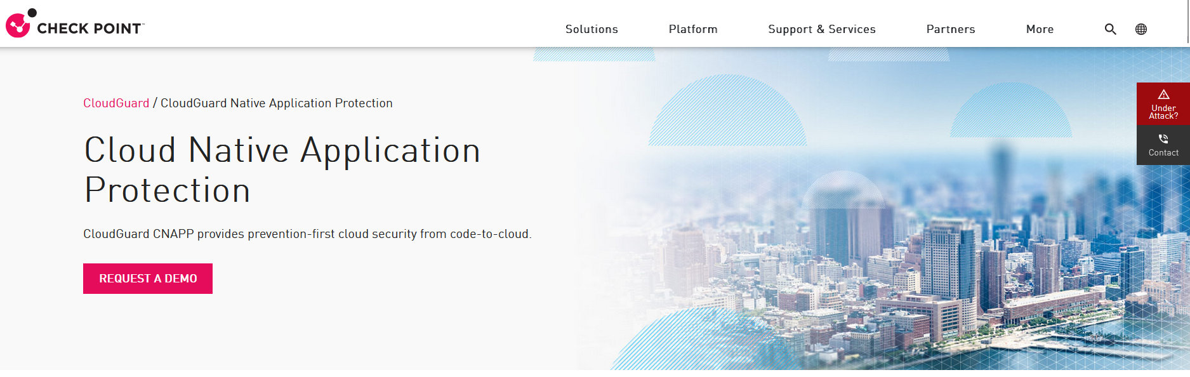Click the CloudGuard CNAPP description sentence
Screen dimensions: 1190x377
coord(308,234)
